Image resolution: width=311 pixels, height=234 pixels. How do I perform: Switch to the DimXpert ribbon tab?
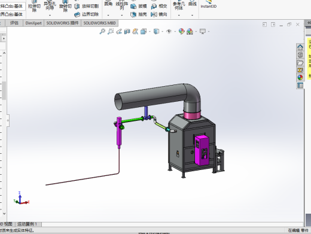pos(33,23)
